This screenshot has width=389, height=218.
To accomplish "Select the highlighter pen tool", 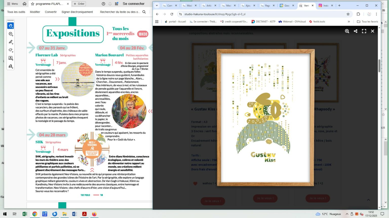I will [x=11, y=42].
